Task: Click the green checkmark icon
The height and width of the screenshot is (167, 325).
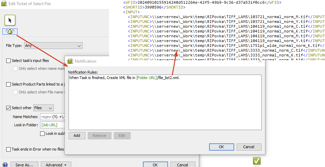Action: click(x=256, y=161)
